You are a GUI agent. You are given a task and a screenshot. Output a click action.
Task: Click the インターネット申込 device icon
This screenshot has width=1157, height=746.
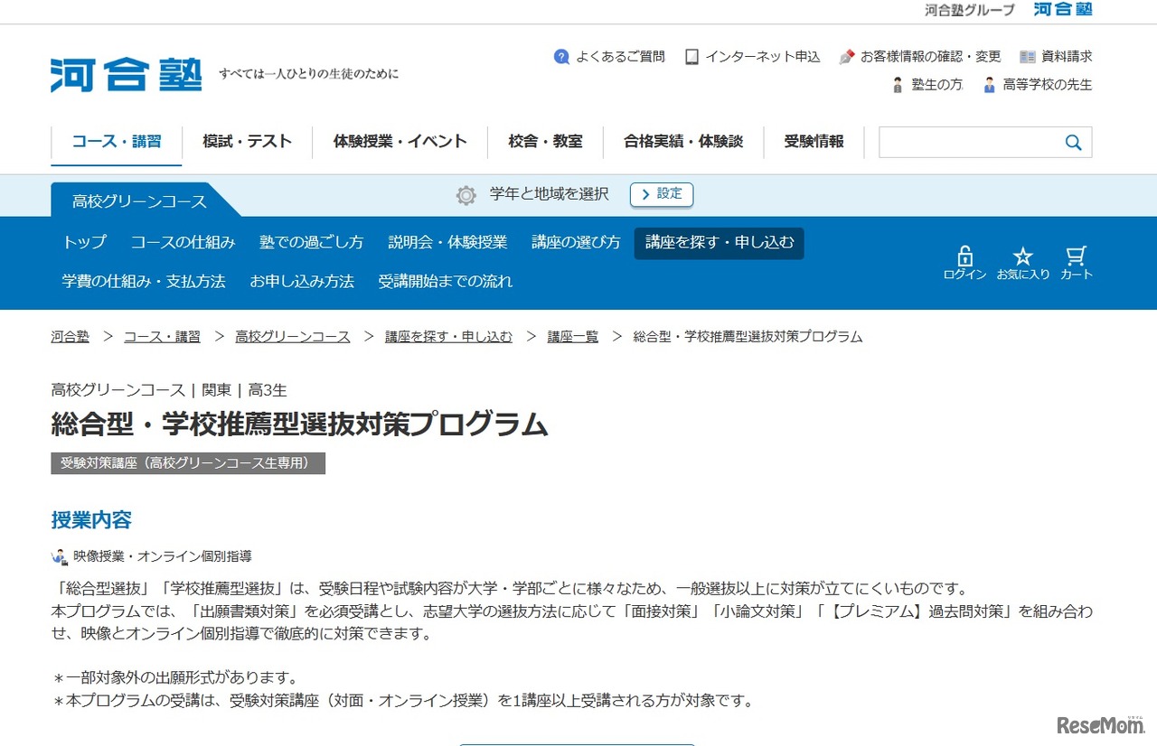click(691, 57)
